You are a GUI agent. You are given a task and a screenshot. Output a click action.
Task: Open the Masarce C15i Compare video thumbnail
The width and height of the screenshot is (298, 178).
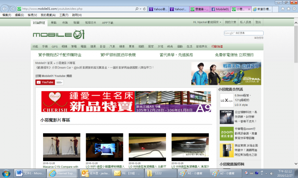click(x=62, y=147)
